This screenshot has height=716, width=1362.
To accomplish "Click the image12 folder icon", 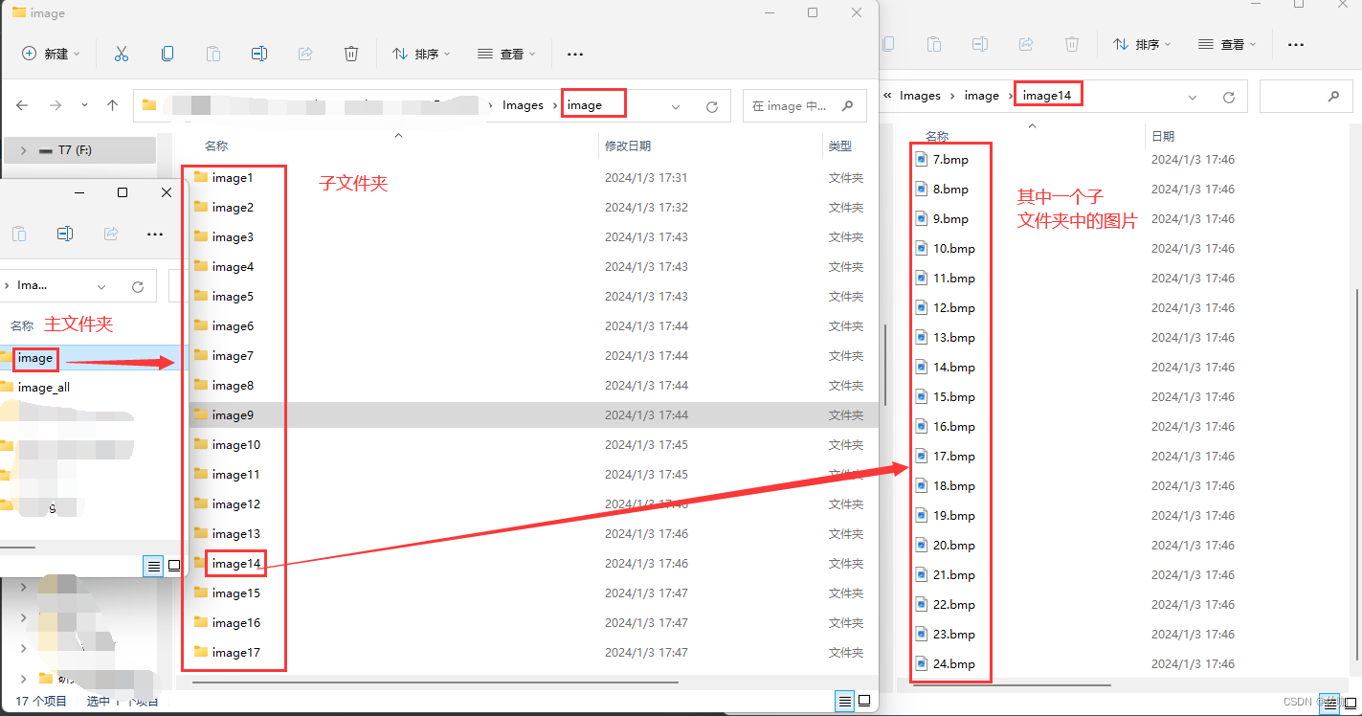I will (201, 503).
